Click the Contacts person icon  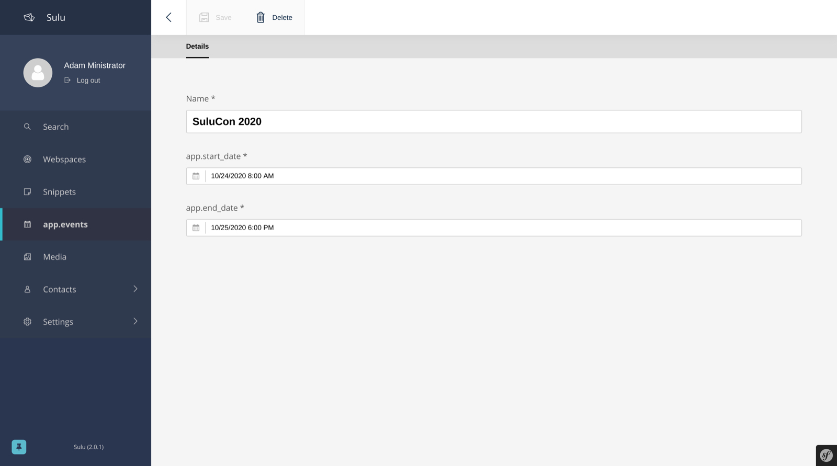pyautogui.click(x=27, y=289)
